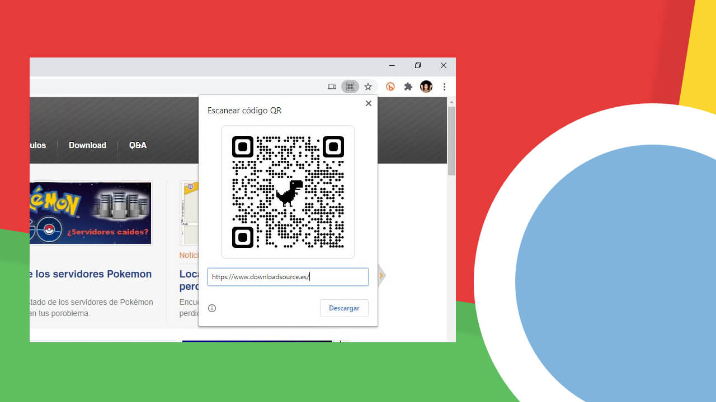
Task: Click the info icon in QR popup
Action: click(x=212, y=308)
